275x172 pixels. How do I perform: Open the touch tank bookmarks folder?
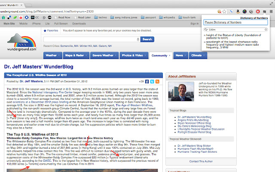(x=187, y=17)
